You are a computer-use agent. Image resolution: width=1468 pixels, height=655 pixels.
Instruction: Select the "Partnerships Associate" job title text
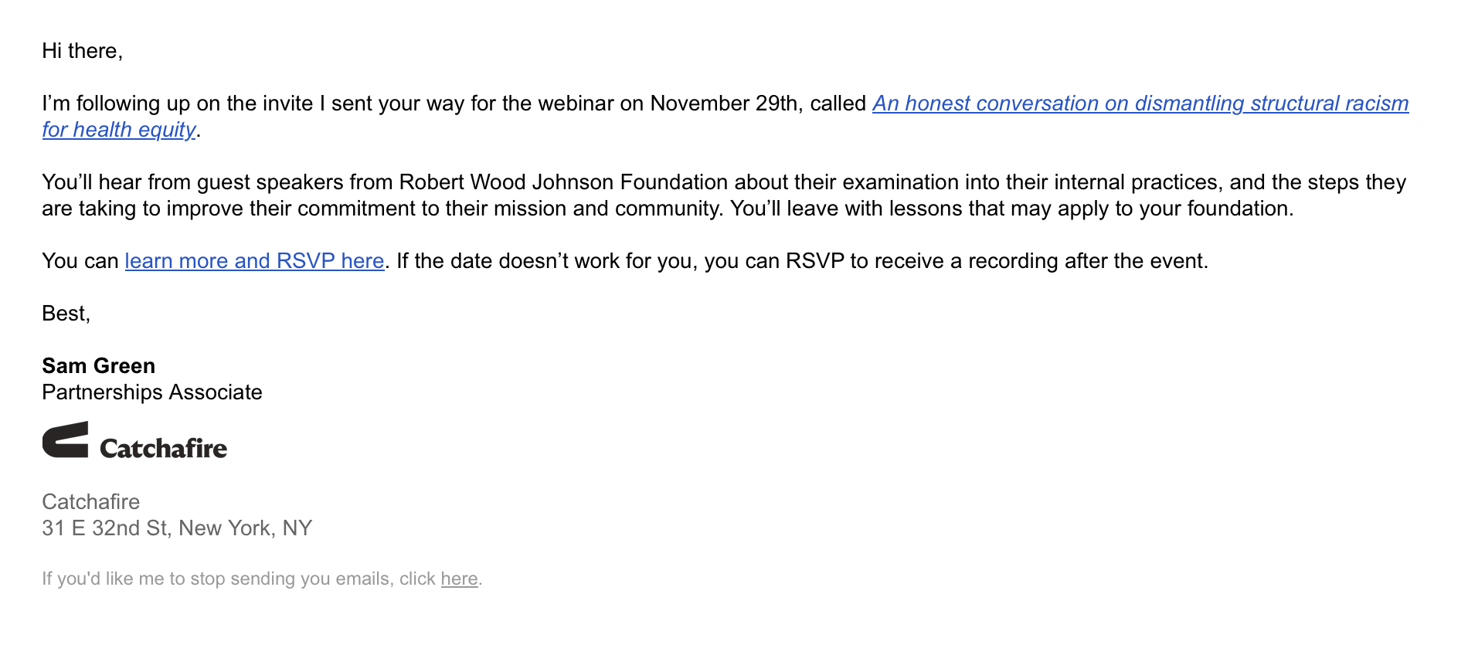(151, 392)
